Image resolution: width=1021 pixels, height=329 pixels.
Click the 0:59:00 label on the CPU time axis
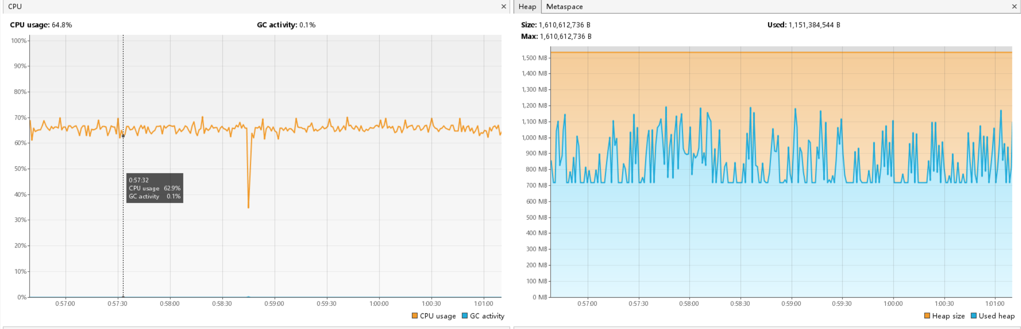[x=274, y=304]
